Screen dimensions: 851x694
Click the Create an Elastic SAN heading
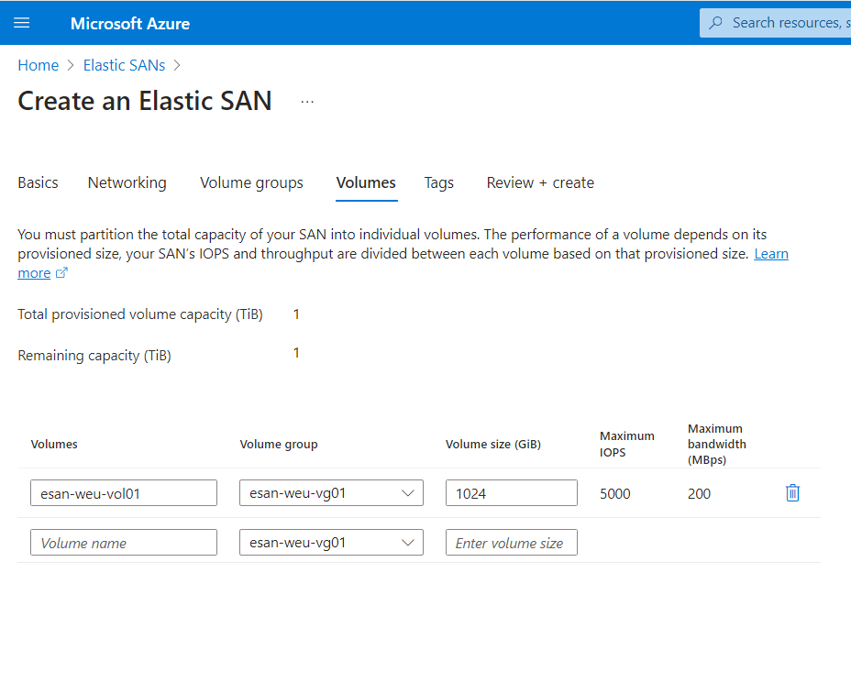coord(145,101)
